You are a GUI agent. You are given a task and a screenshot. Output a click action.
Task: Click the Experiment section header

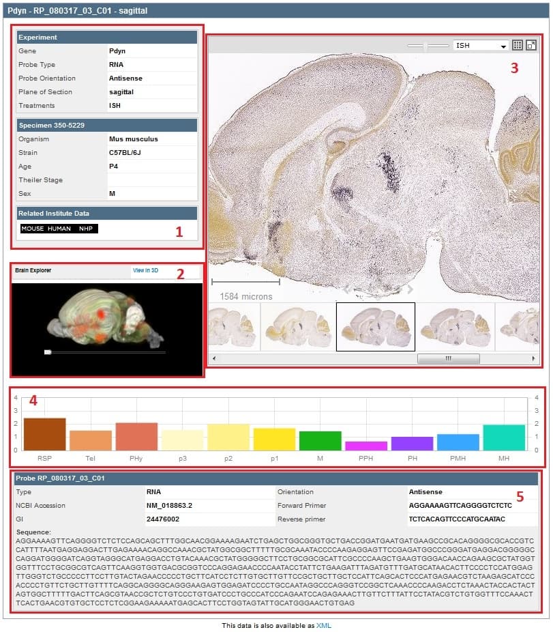pos(107,37)
